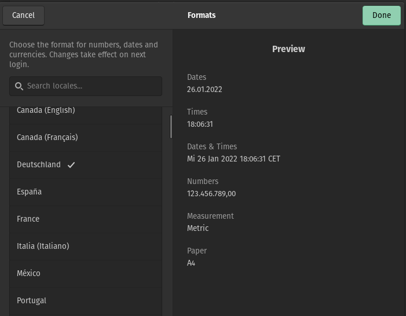Select México in the locale list
This screenshot has height=316, width=406.
pyautogui.click(x=86, y=274)
